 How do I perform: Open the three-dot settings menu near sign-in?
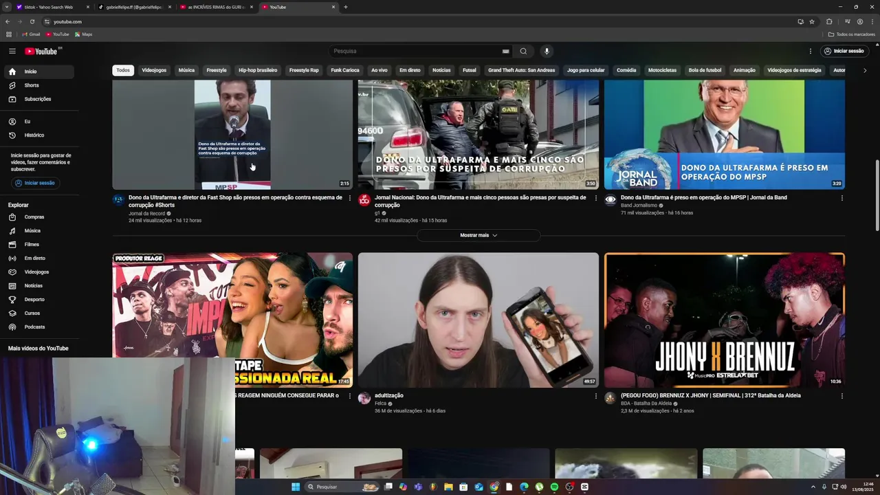(810, 51)
